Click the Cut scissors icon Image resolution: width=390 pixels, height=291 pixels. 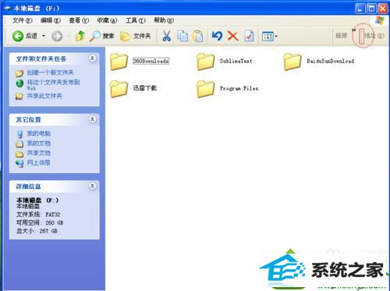(167, 36)
